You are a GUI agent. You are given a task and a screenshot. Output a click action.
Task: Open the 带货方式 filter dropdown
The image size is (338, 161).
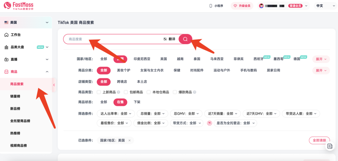tap(187, 123)
